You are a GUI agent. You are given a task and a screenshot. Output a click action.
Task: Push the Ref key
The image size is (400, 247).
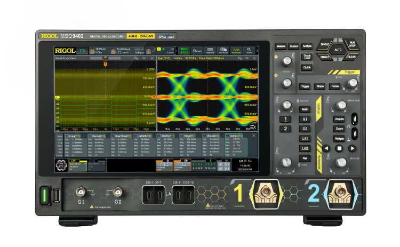pos(305,158)
